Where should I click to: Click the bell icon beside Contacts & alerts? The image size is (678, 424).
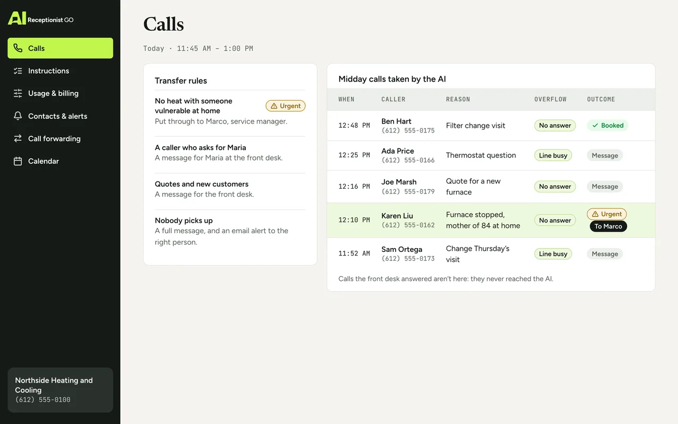[x=18, y=116]
